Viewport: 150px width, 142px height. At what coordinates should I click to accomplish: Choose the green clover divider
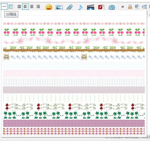pos(74,115)
